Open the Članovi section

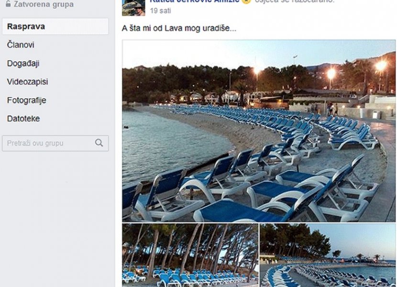pyautogui.click(x=21, y=45)
